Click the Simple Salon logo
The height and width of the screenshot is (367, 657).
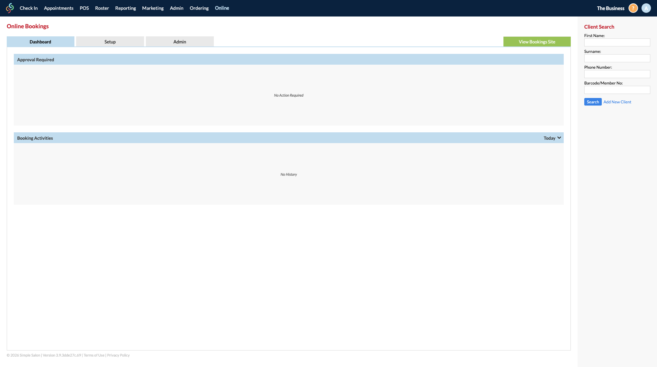(x=10, y=8)
